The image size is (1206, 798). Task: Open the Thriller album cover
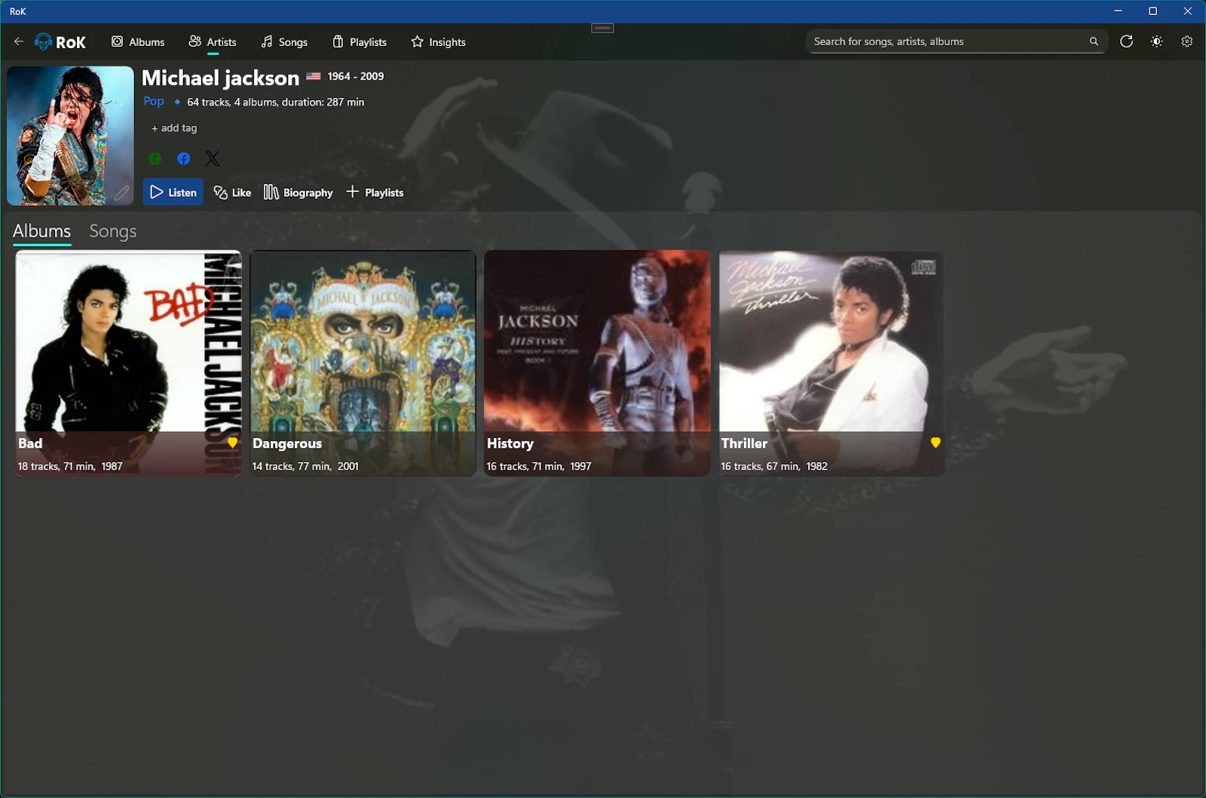pyautogui.click(x=831, y=363)
